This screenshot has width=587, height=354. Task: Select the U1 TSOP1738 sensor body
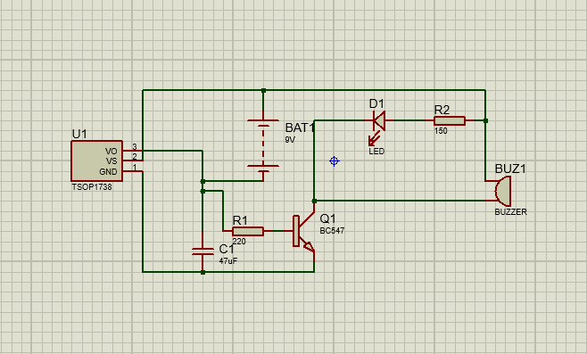pyautogui.click(x=96, y=161)
